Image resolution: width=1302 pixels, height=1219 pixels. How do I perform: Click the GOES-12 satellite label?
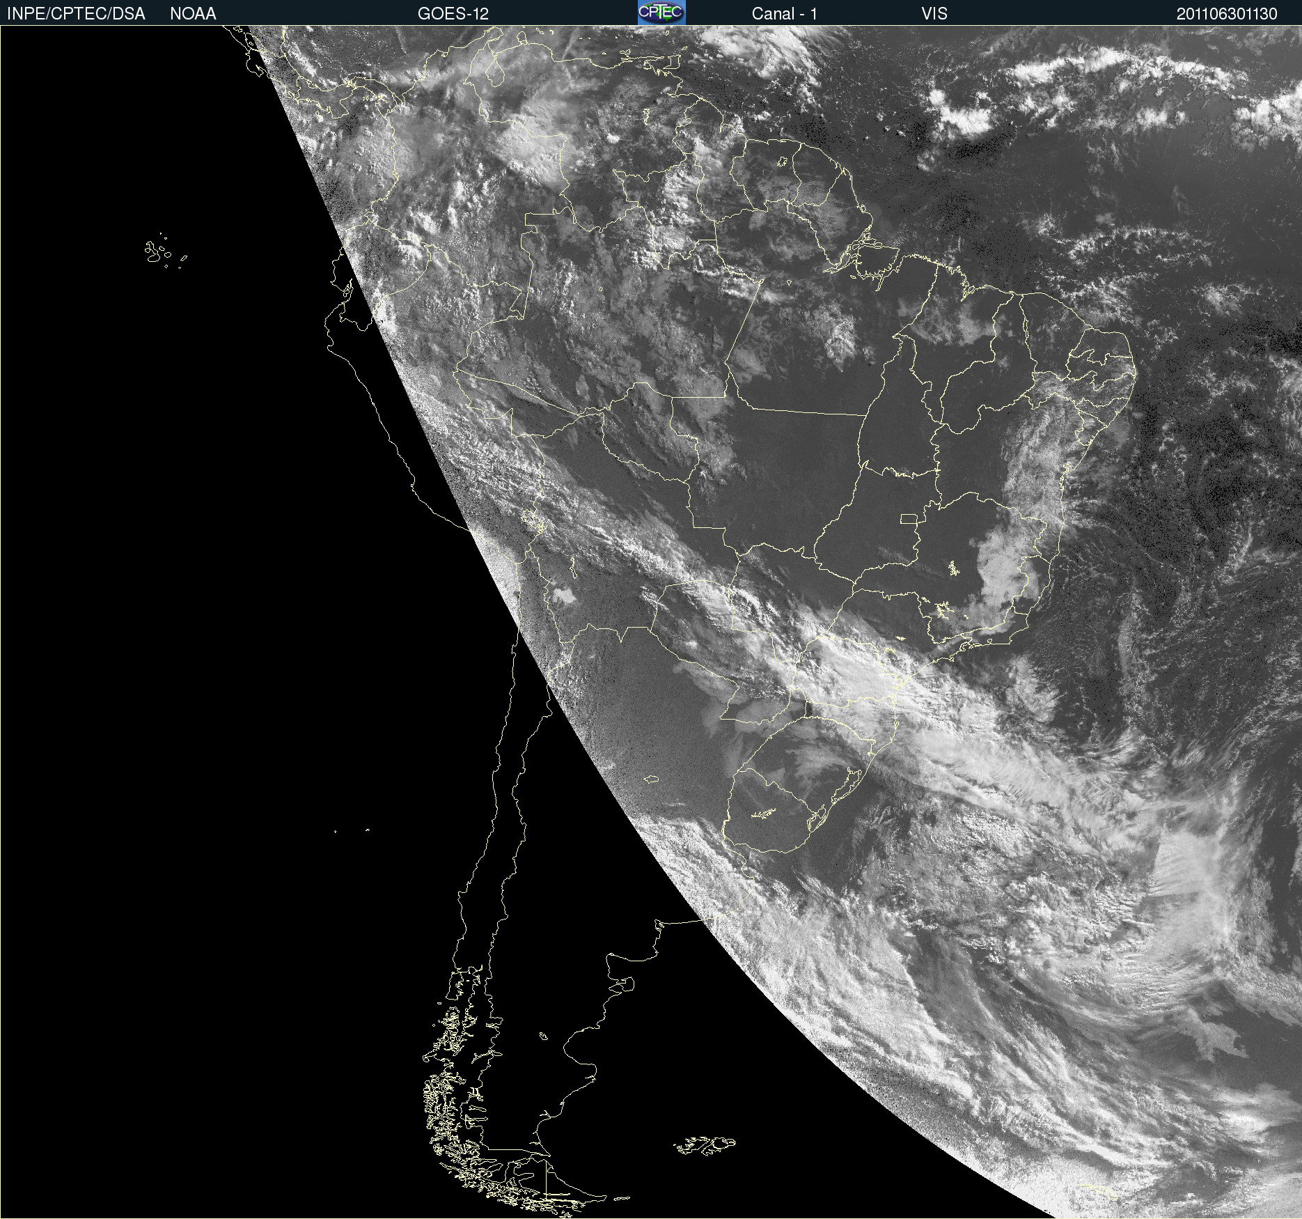coord(453,14)
